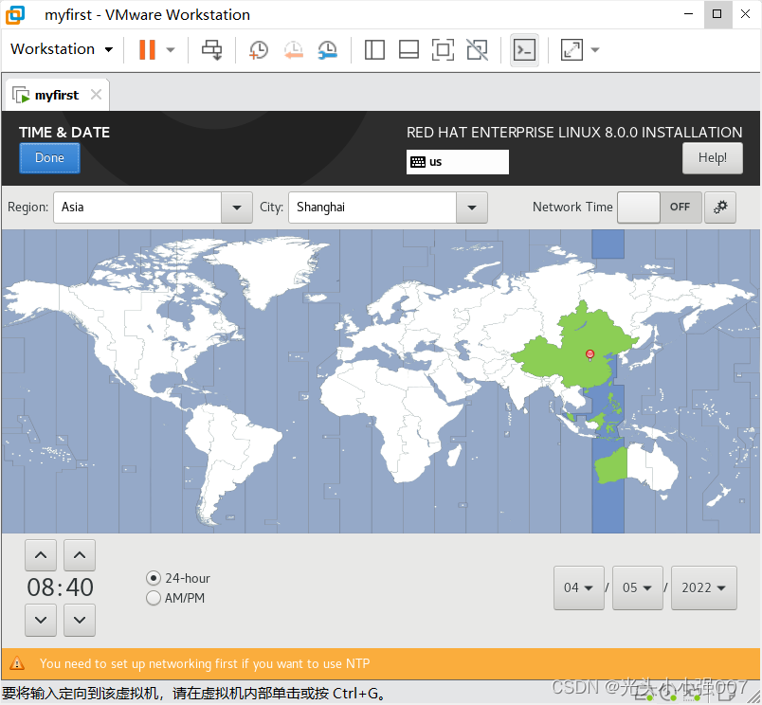The height and width of the screenshot is (705, 762).
Task: Open the City dropdown showing Shanghai
Action: 471,208
